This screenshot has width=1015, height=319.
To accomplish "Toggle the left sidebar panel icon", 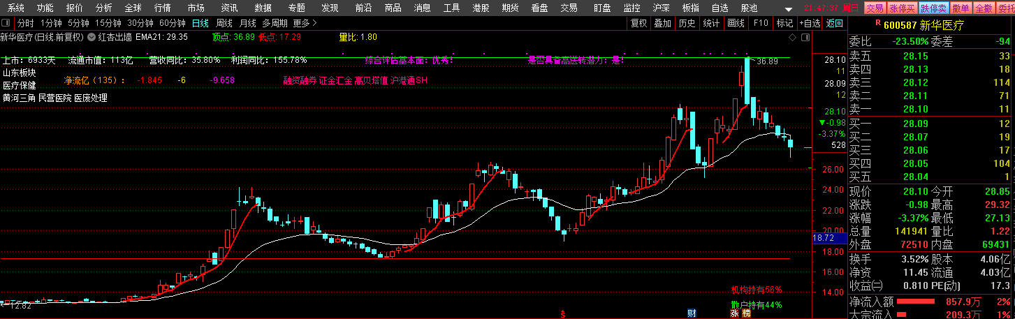I will point(6,23).
